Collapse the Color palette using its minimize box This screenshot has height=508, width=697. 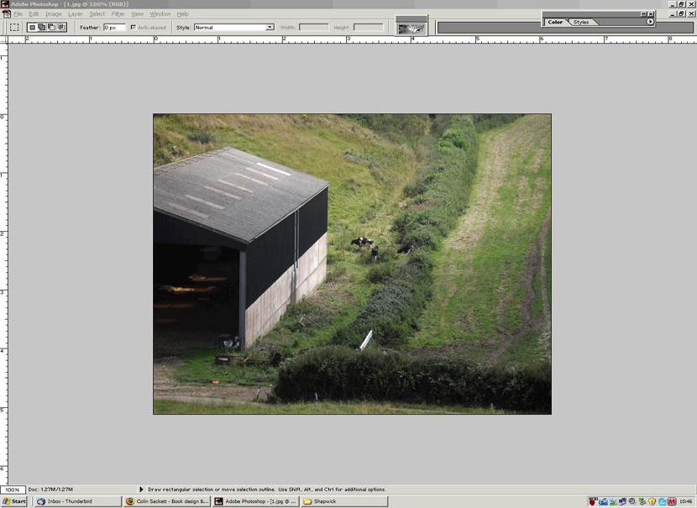coord(643,14)
